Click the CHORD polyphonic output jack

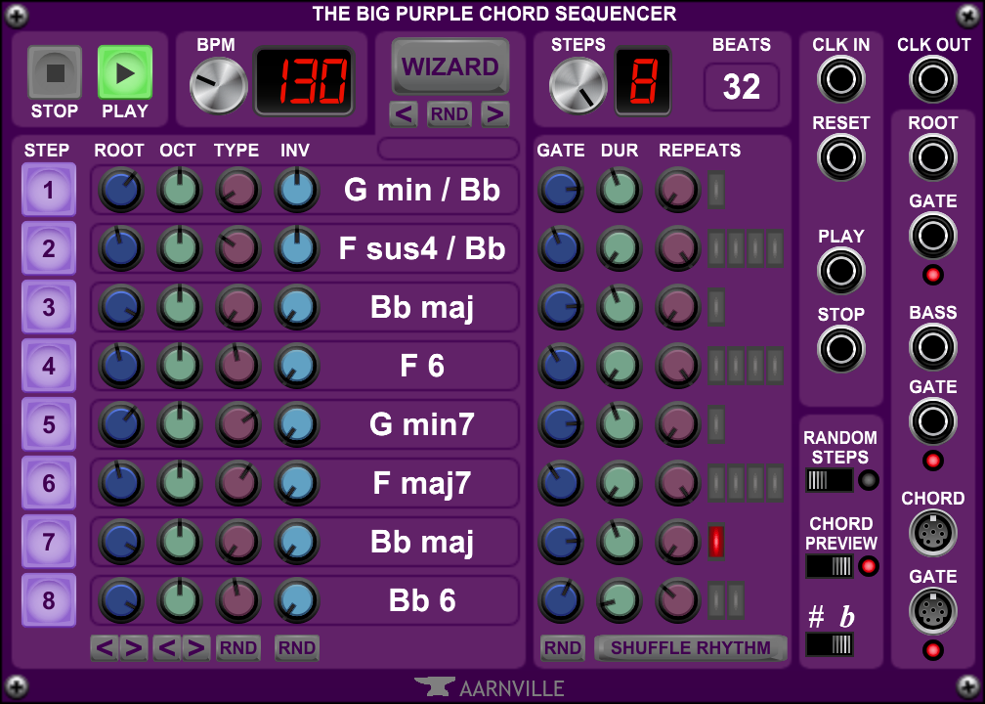click(932, 533)
